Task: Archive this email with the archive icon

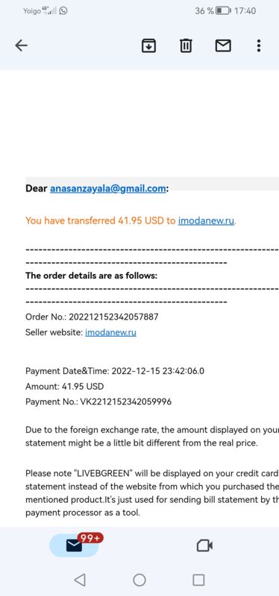Action: point(148,46)
